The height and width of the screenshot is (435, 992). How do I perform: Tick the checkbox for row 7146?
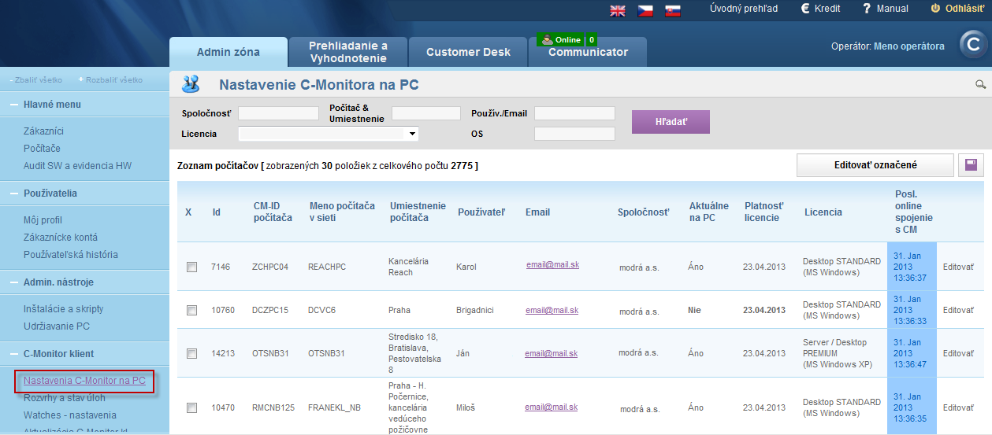191,267
